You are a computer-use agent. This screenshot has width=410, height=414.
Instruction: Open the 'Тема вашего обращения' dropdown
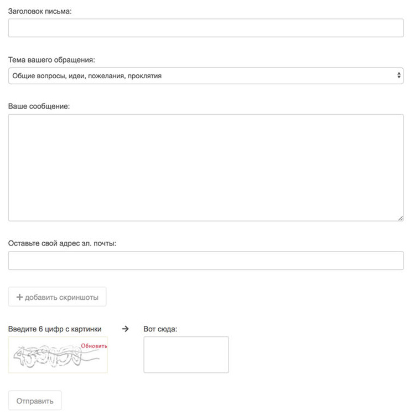[205, 76]
